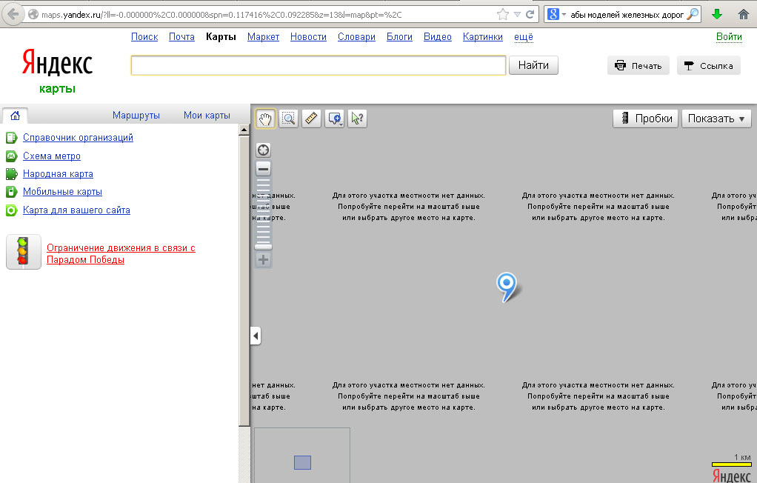Toggle the Пробки traffic layer
This screenshot has width=757, height=483.
click(x=645, y=119)
